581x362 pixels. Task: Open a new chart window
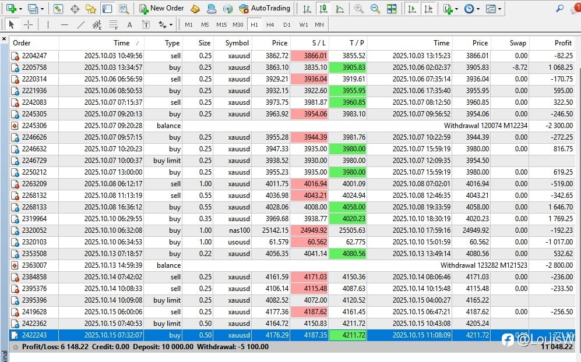10,8
